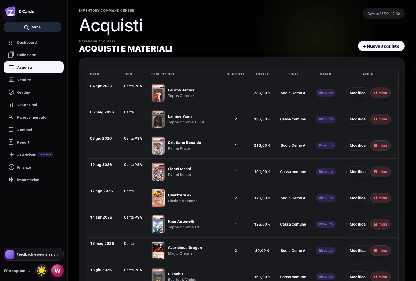
Task: Click the Feedback exclamation icon
Action: [10, 254]
